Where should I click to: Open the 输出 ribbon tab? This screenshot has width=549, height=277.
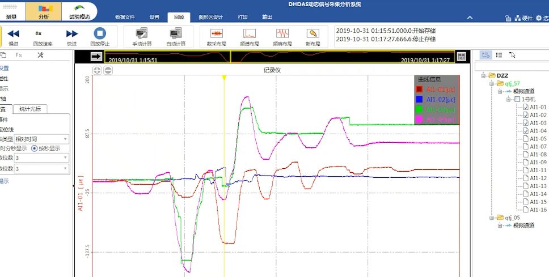coord(267,17)
